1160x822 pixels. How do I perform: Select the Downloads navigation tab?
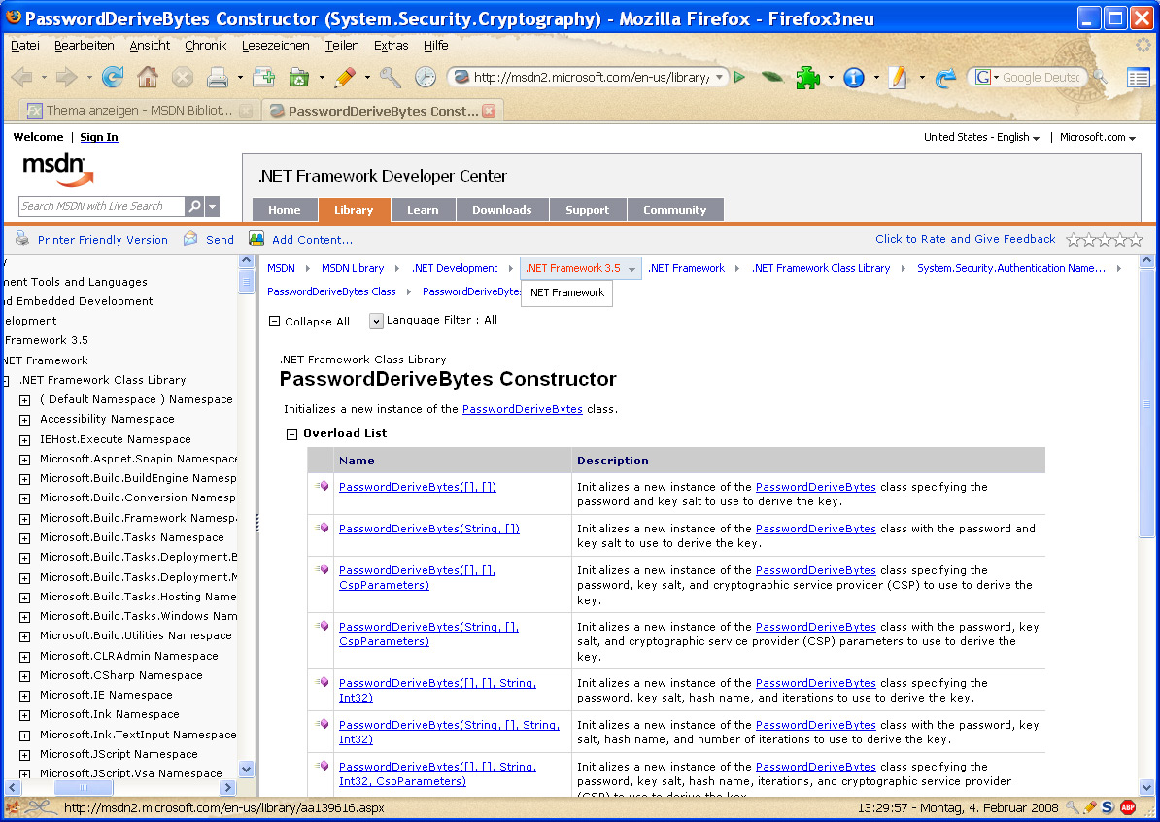point(502,210)
